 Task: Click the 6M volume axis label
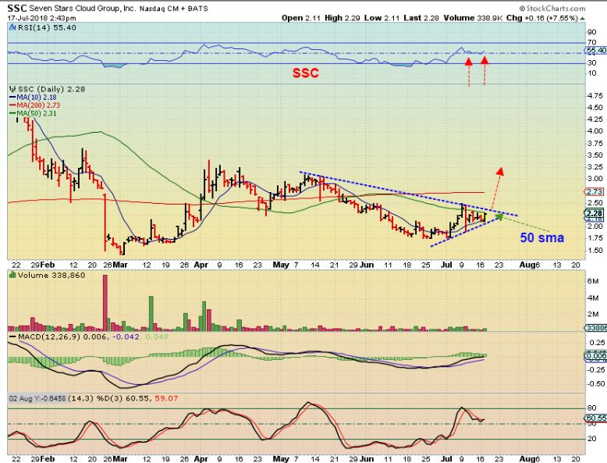[x=593, y=281]
